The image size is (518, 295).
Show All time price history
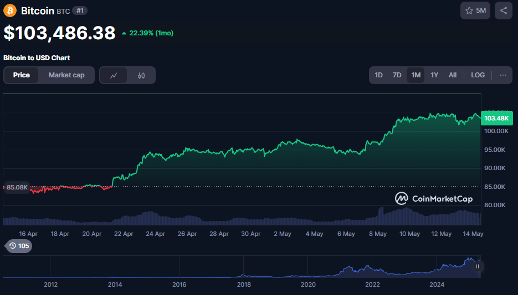click(x=453, y=75)
